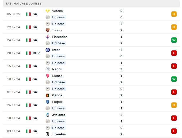Click the Juventus club crest
182x138 pixels.
(x=48, y=134)
